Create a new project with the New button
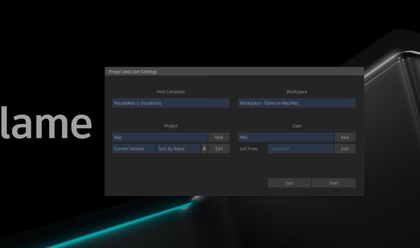The height and width of the screenshot is (248, 420). (x=219, y=137)
